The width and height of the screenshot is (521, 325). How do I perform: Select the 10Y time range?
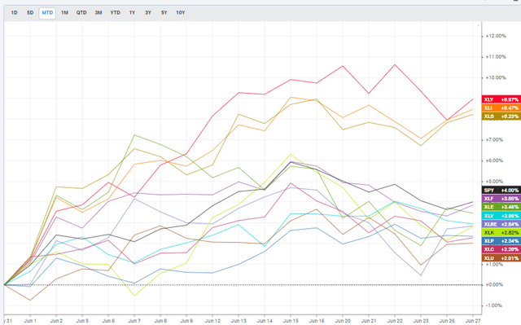pos(181,13)
